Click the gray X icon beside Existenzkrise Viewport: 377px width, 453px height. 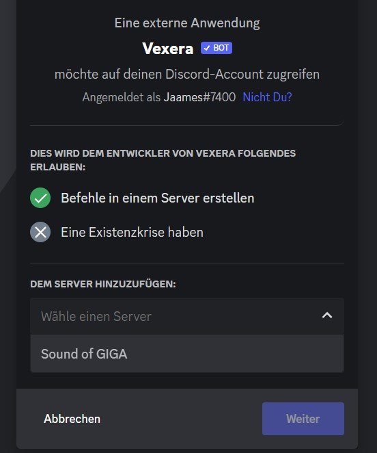pyautogui.click(x=40, y=232)
